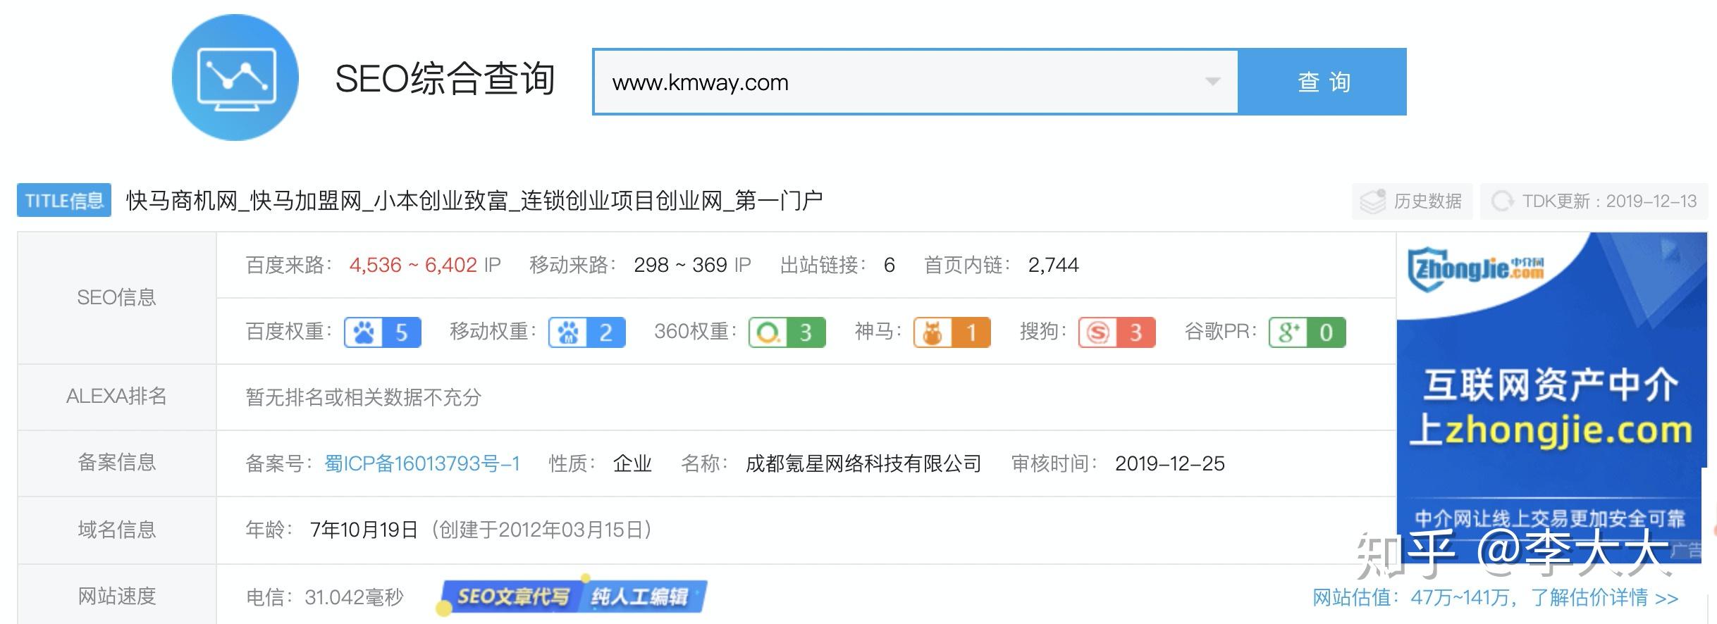
Task: Click the 搜狗 S icon
Action: coord(1098,332)
